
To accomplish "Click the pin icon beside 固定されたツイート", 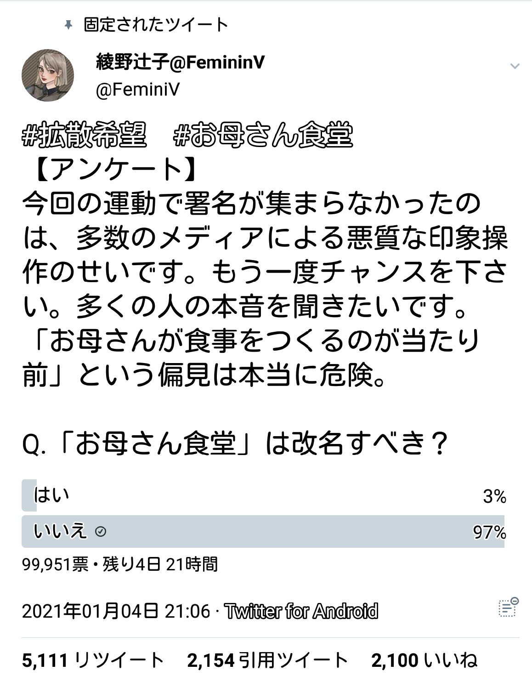I will (68, 25).
